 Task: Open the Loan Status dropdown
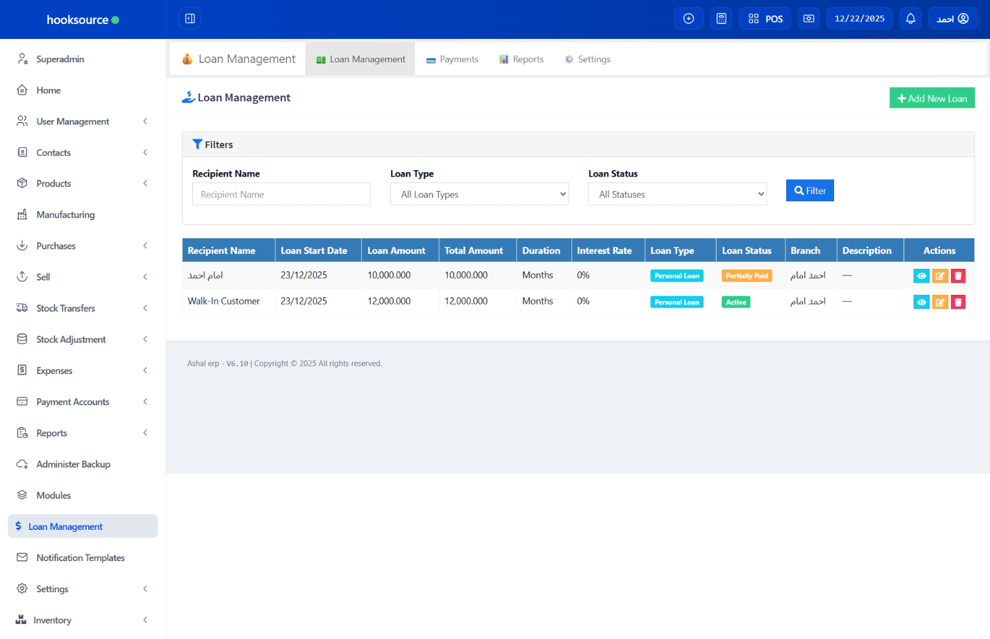tap(677, 194)
